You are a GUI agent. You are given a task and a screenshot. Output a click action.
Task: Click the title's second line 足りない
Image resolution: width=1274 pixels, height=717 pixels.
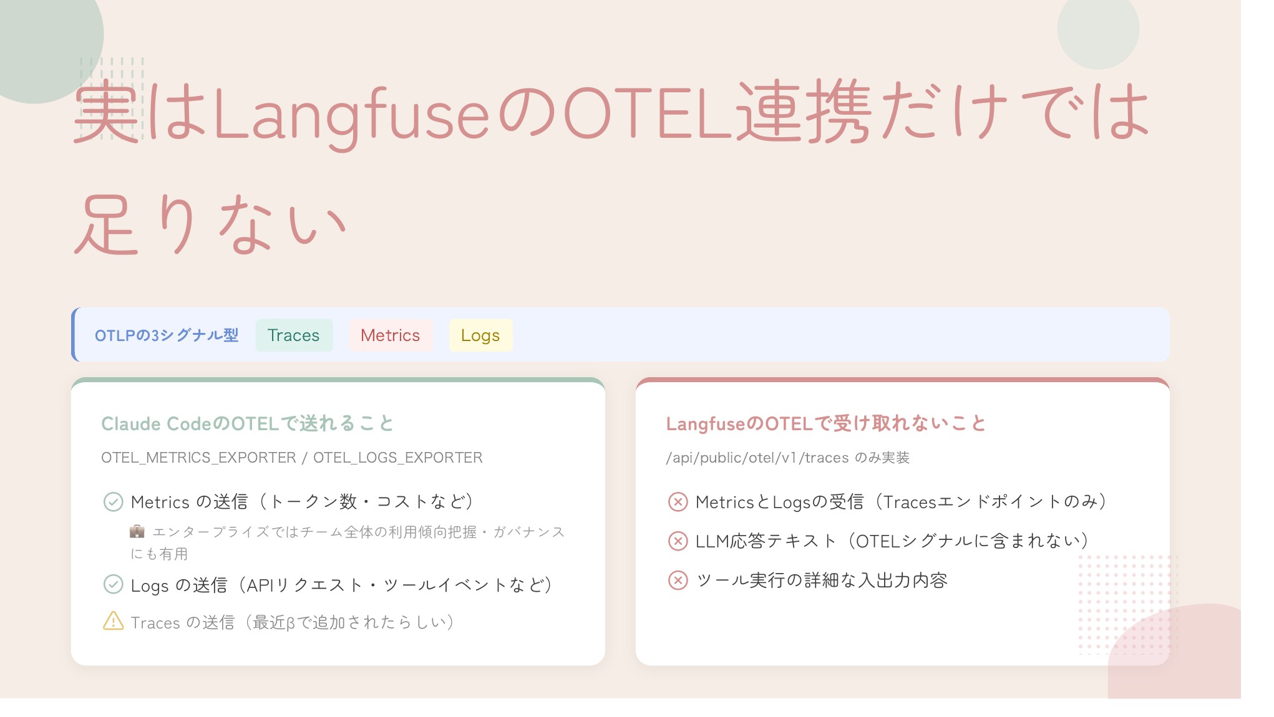coord(210,224)
